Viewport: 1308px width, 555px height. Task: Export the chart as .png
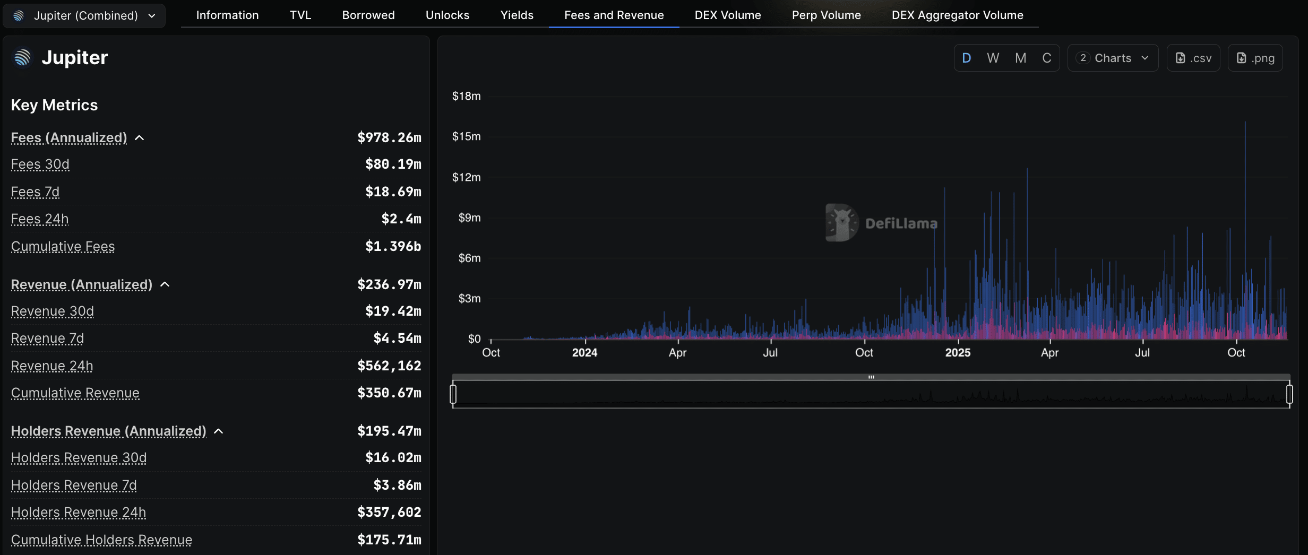pyautogui.click(x=1255, y=58)
